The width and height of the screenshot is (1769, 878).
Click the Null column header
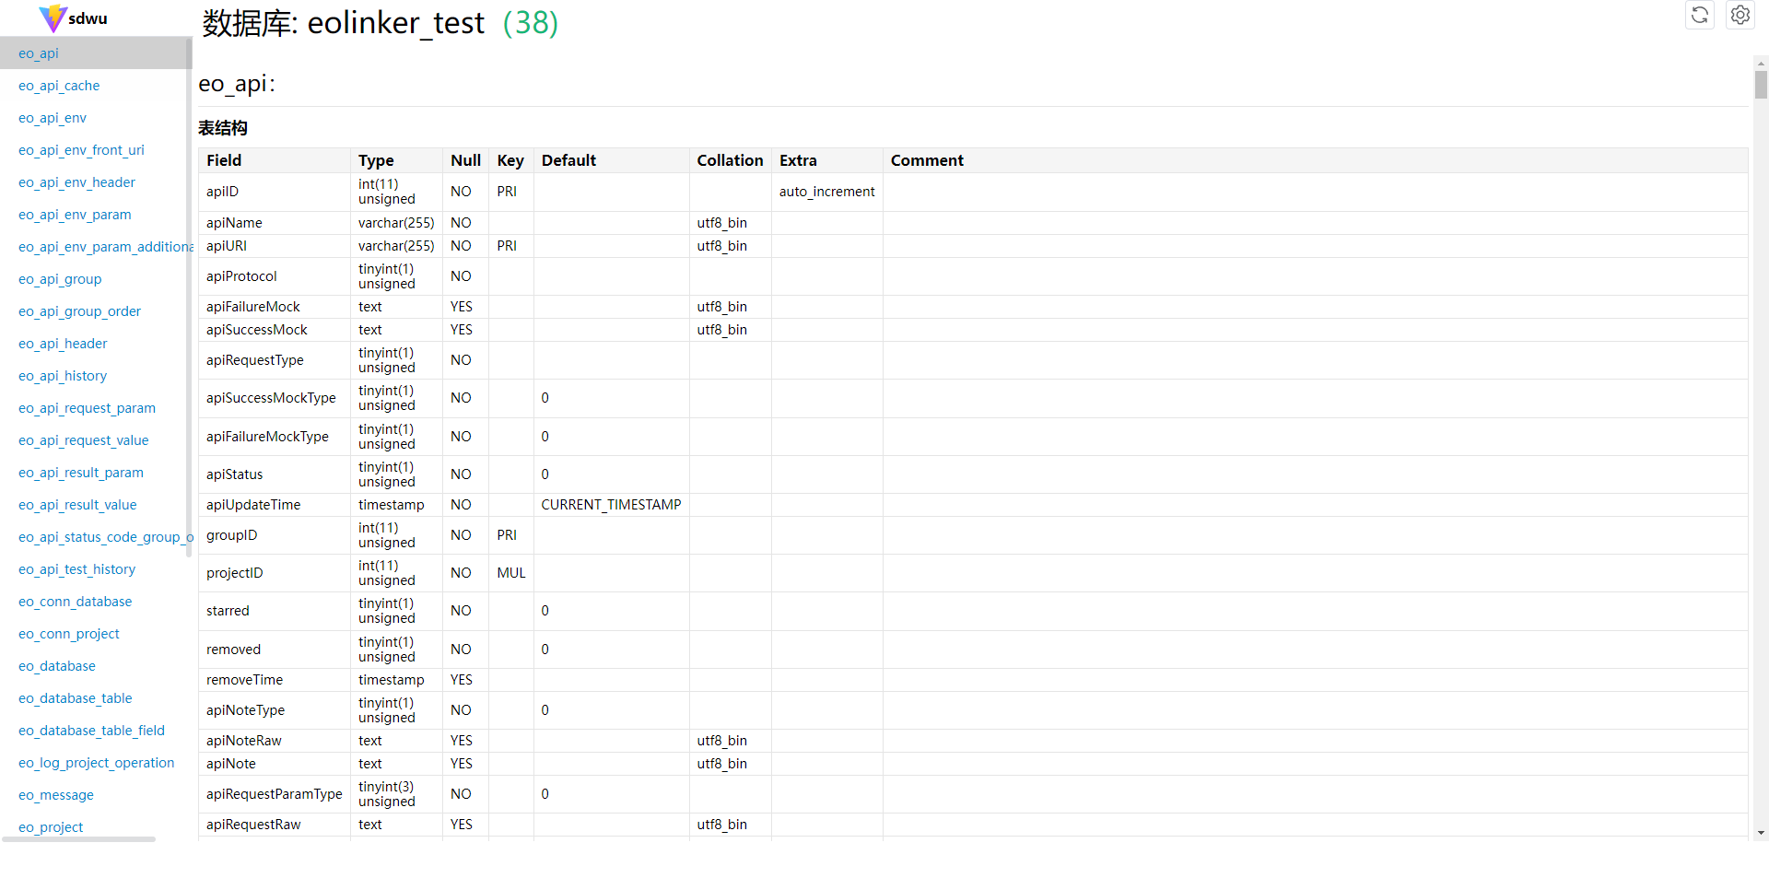465,160
